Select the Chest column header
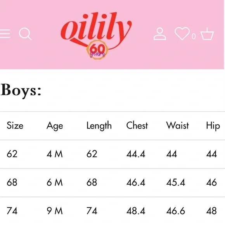Image resolution: width=225 pixels, height=225 pixels. click(x=137, y=126)
